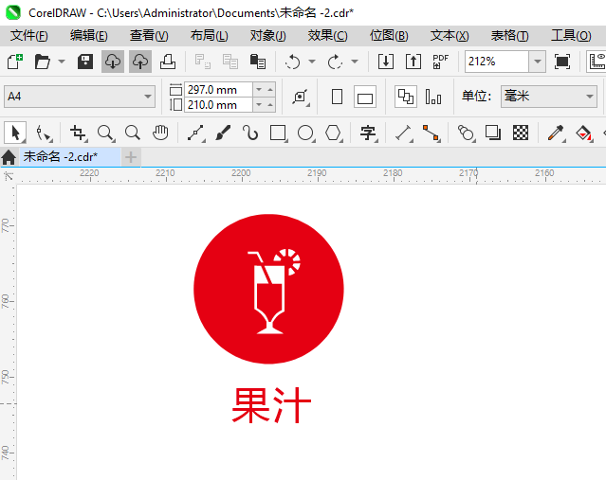Image resolution: width=606 pixels, height=480 pixels.
Task: Click the Full-screen preview icon
Action: [562, 62]
